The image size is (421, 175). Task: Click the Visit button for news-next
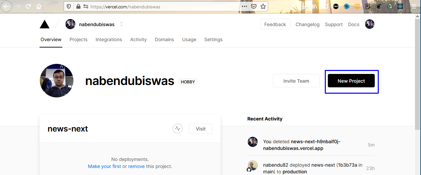click(201, 129)
